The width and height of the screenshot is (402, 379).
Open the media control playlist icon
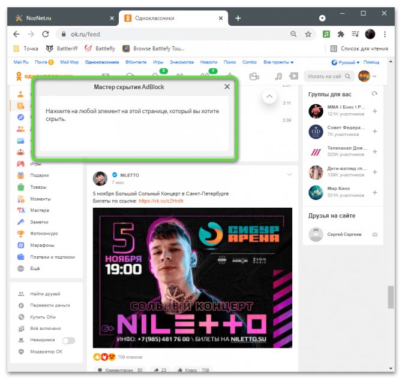coord(355,34)
